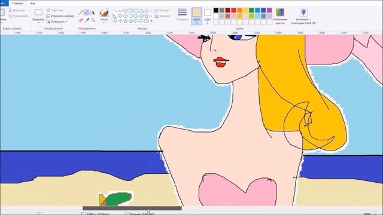Open the blue File menu tab
The width and height of the screenshot is (383, 215).
pos(4,3)
